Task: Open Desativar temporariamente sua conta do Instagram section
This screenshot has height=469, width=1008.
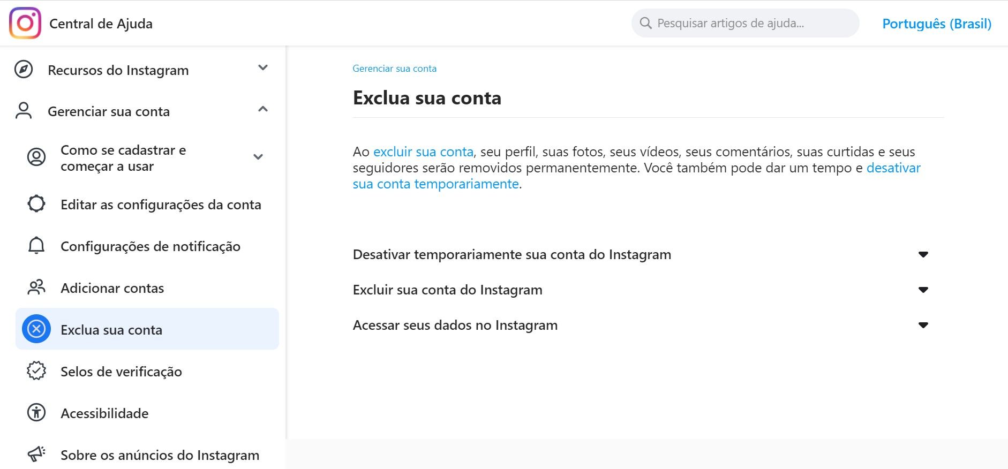Action: point(511,254)
